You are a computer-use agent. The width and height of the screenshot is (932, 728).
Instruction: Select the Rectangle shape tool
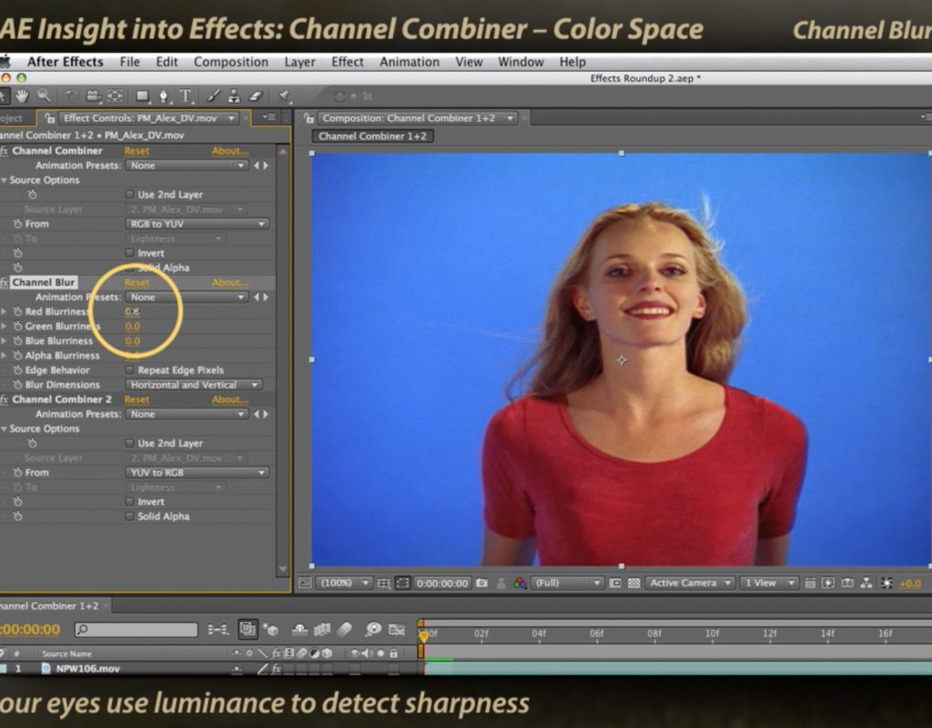pyautogui.click(x=143, y=96)
